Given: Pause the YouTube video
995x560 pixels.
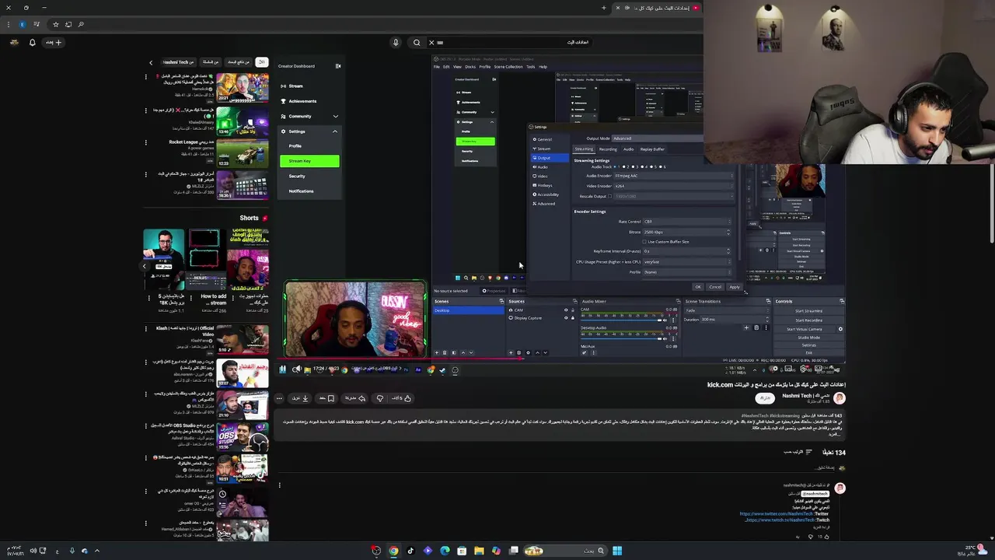Looking at the screenshot, I should point(282,369).
